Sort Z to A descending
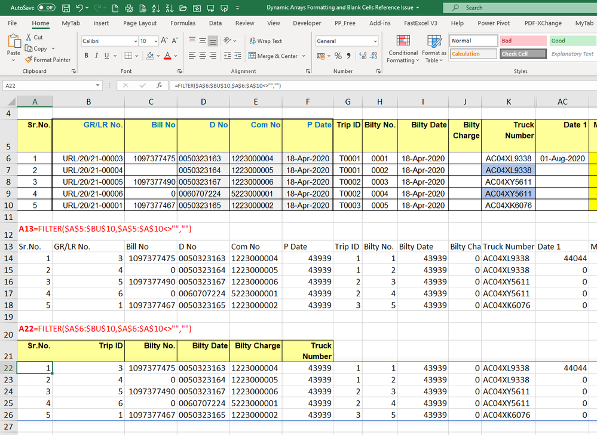 pos(170,8)
